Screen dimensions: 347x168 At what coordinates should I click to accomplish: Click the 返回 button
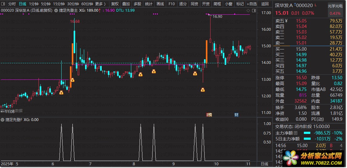coord(265,4)
